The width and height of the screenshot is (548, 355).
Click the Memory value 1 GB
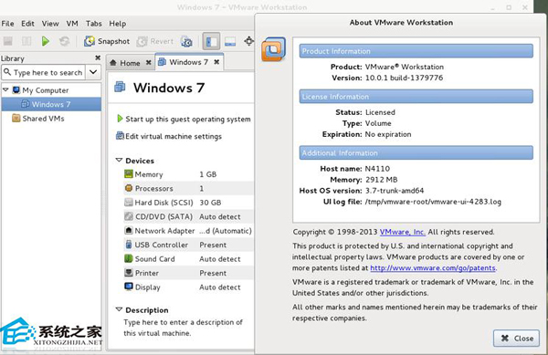[208, 174]
